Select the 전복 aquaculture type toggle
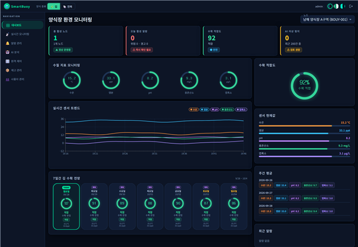Image resolution: width=358 pixels, height=247 pixels. pyautogui.click(x=68, y=7)
